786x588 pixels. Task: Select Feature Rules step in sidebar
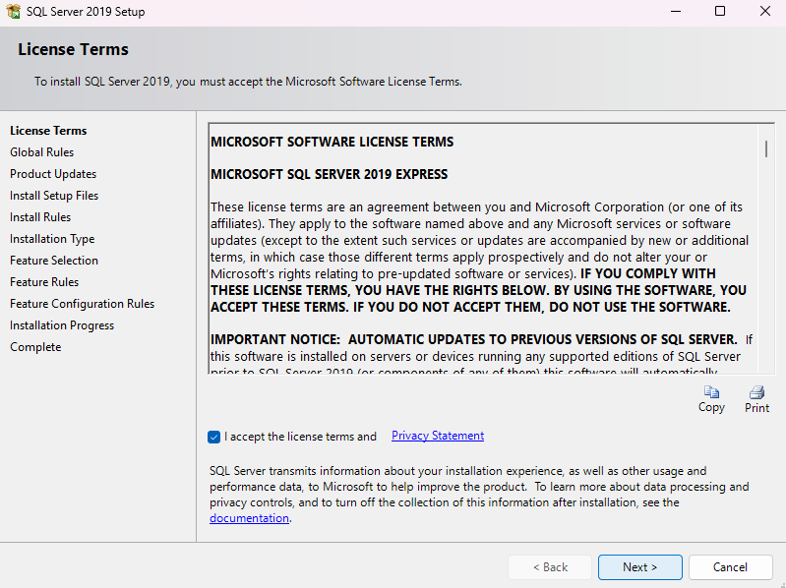[44, 282]
